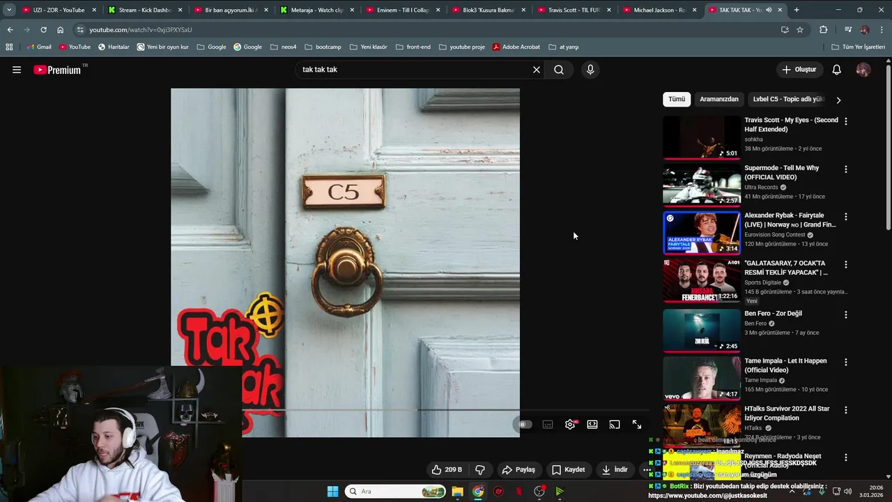Screen dimensions: 892x502
Task: Open browser home page
Action: (x=60, y=30)
